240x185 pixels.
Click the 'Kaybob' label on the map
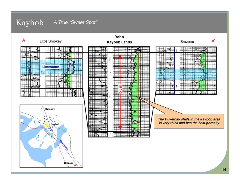point(55,124)
